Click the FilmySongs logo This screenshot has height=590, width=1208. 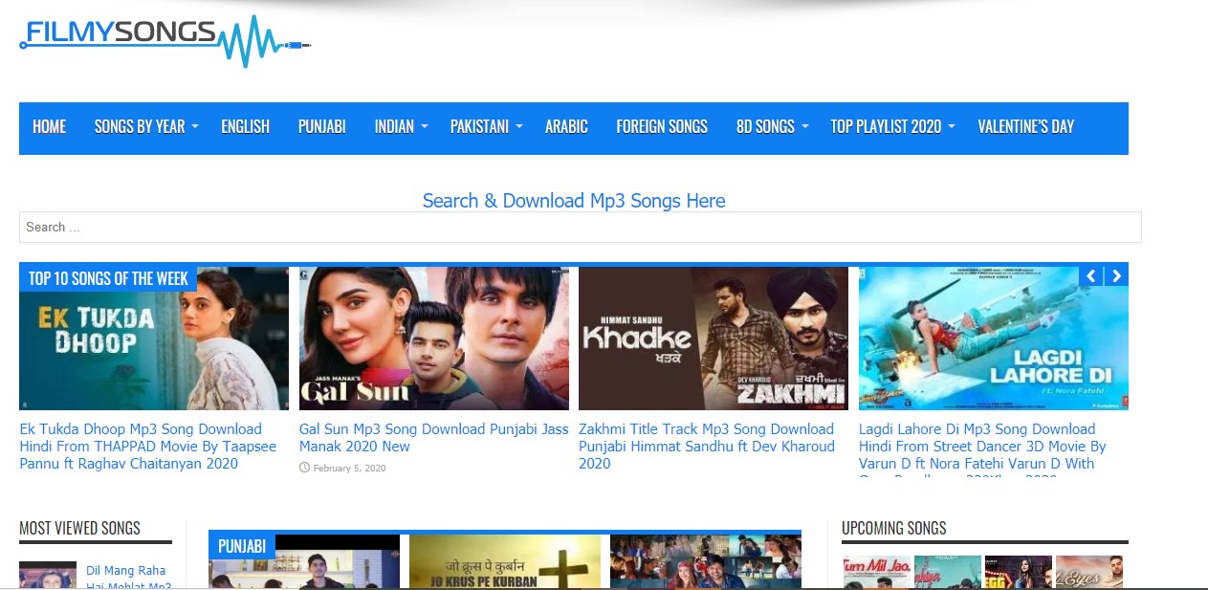click(x=165, y=40)
